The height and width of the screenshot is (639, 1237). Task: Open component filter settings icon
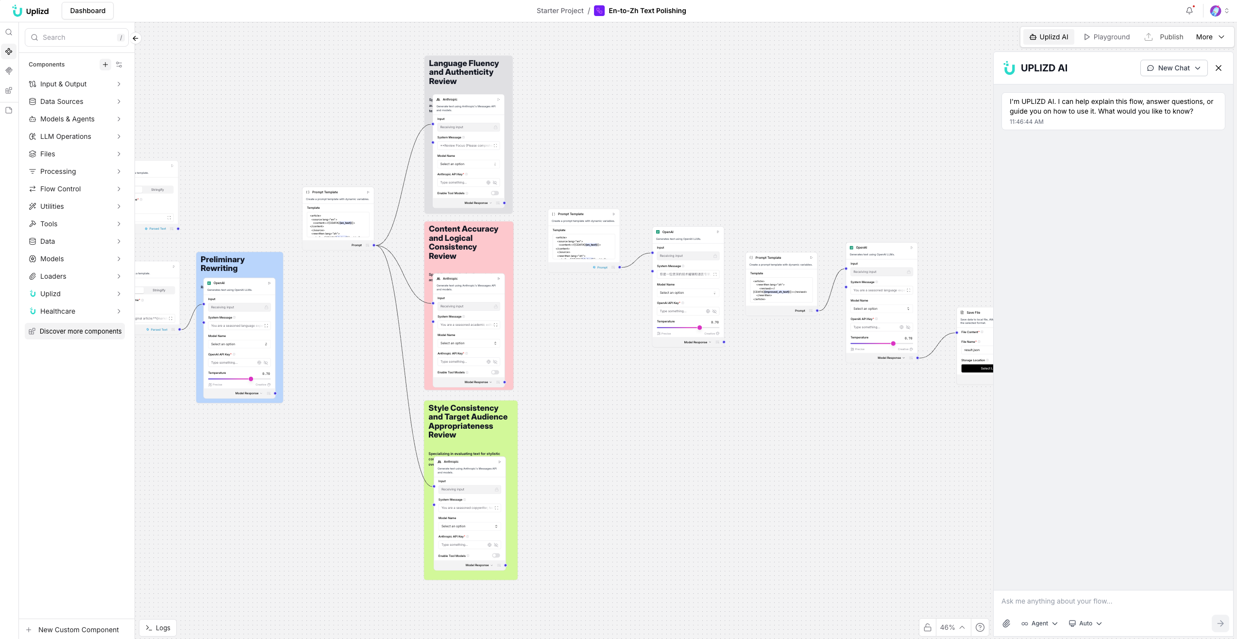click(x=119, y=65)
